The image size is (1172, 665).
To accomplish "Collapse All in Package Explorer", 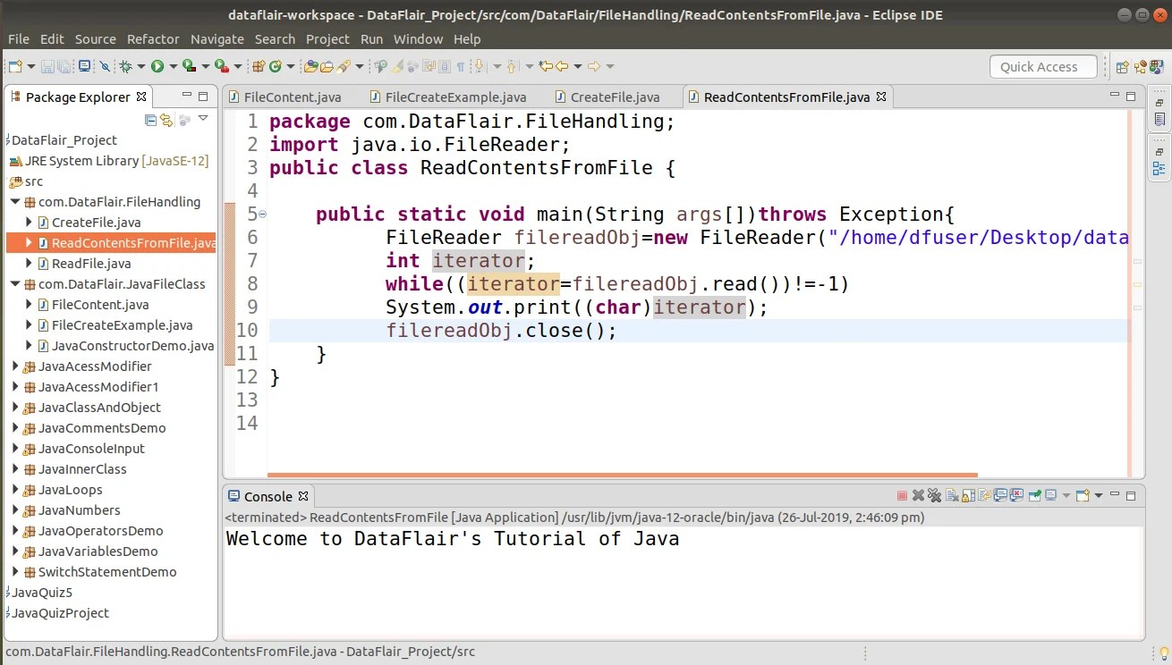I will coord(151,120).
